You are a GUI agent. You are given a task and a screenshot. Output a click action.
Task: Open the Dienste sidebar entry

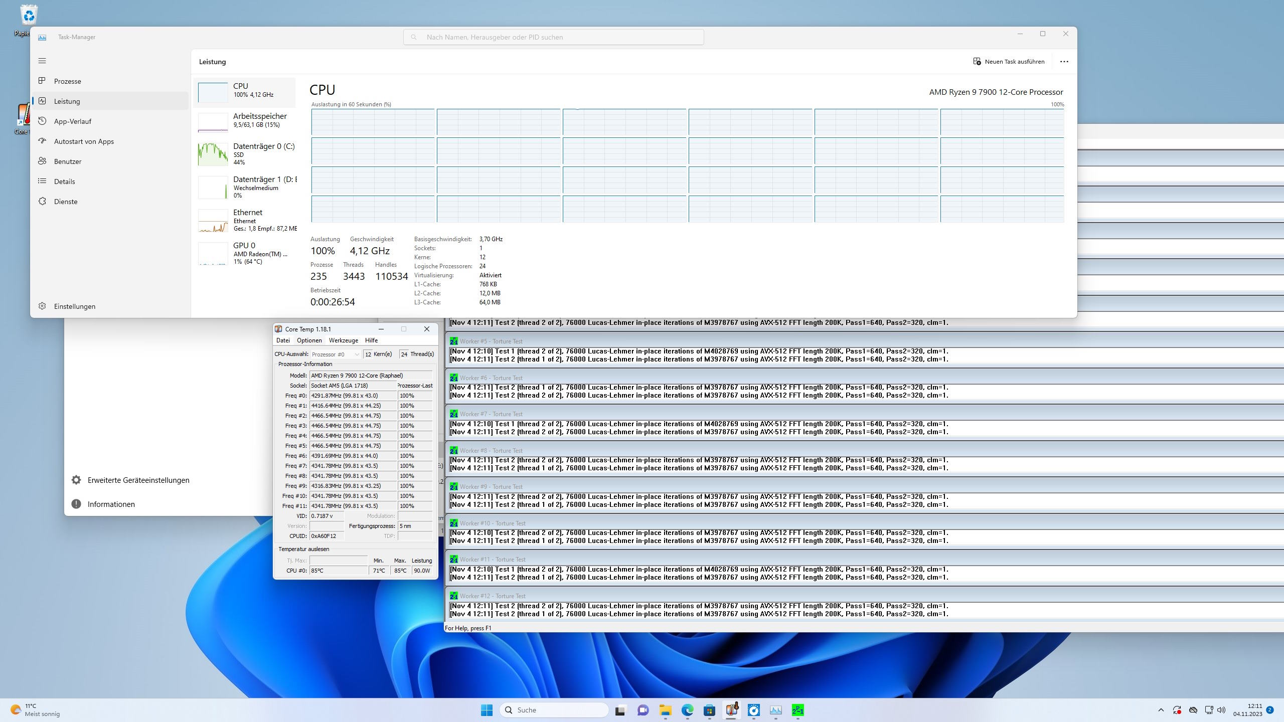coord(65,202)
